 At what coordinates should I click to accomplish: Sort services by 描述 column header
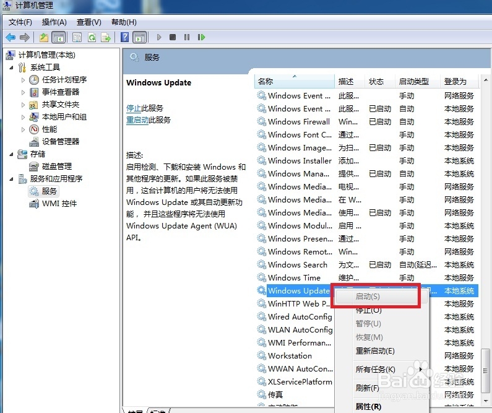tap(350, 82)
